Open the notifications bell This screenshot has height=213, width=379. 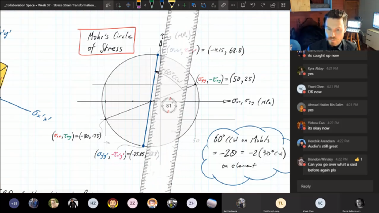pyautogui.click(x=243, y=5)
